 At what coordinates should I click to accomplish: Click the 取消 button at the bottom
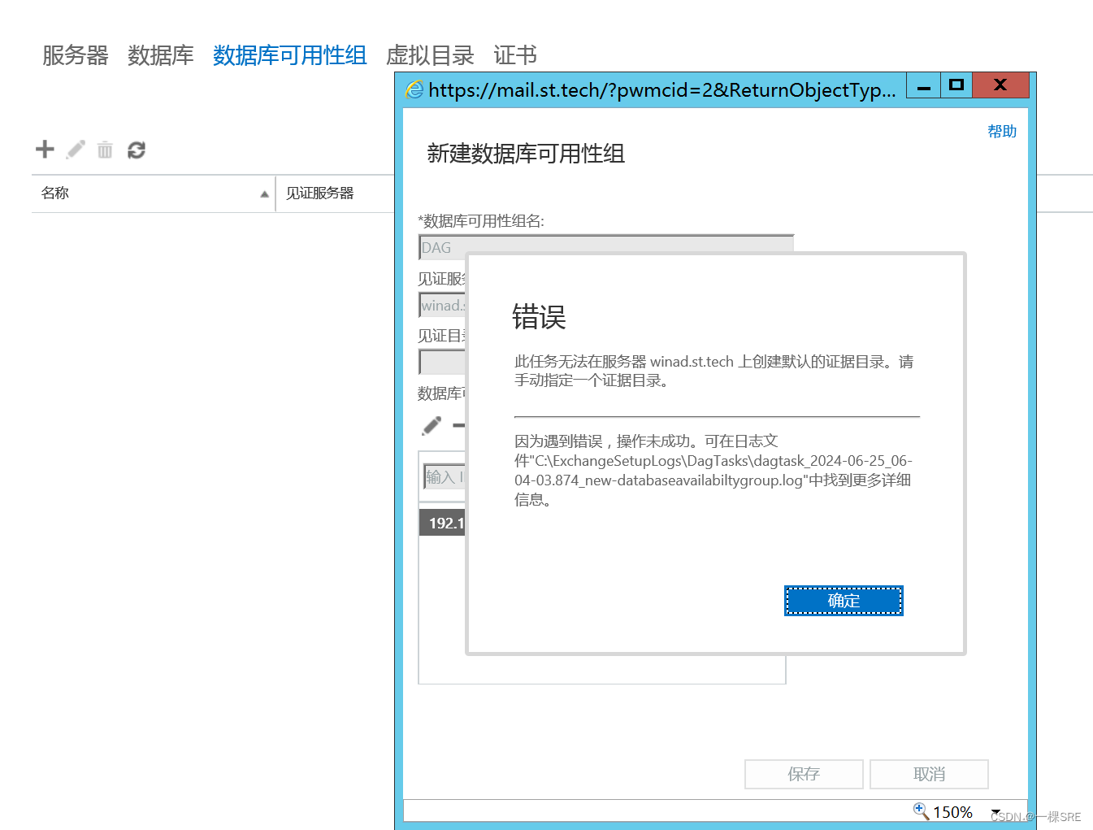coord(928,774)
